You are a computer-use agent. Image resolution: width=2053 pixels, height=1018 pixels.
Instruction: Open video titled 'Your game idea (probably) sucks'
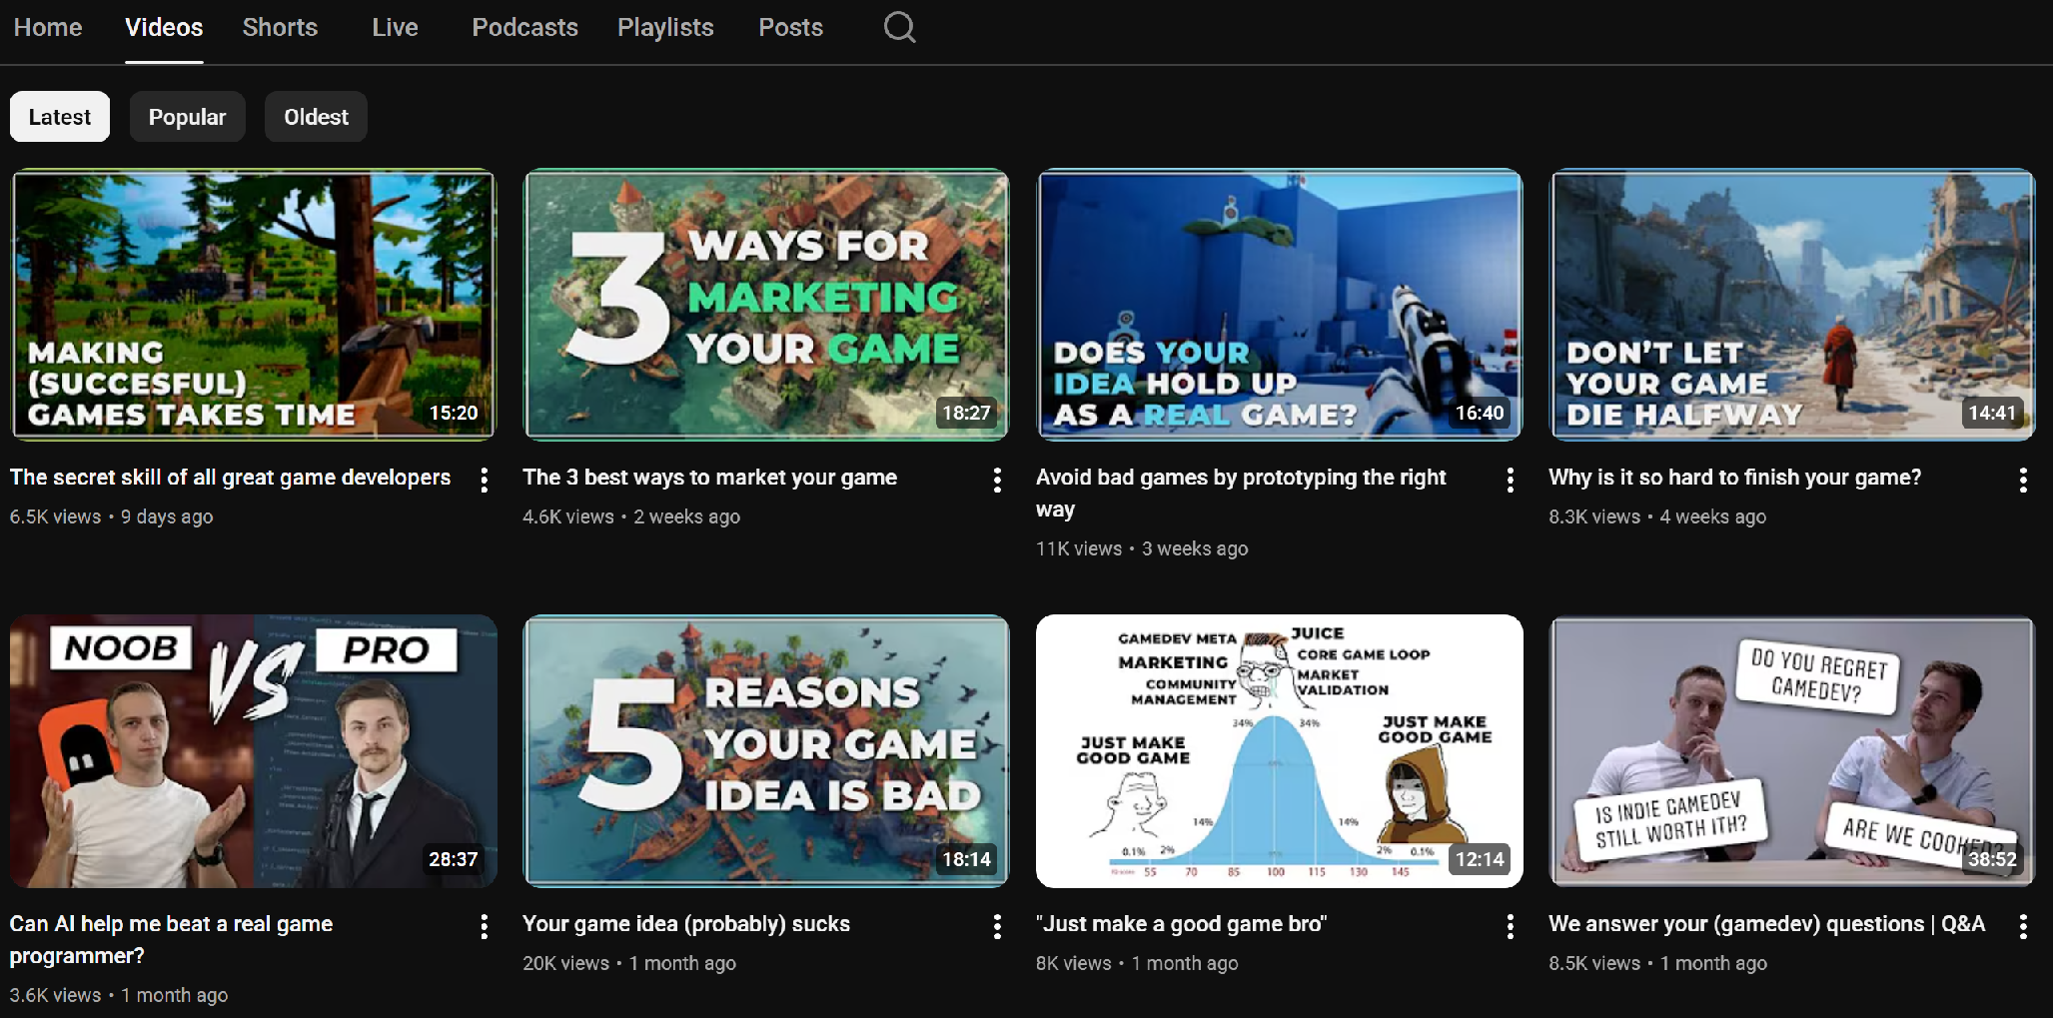coord(686,924)
